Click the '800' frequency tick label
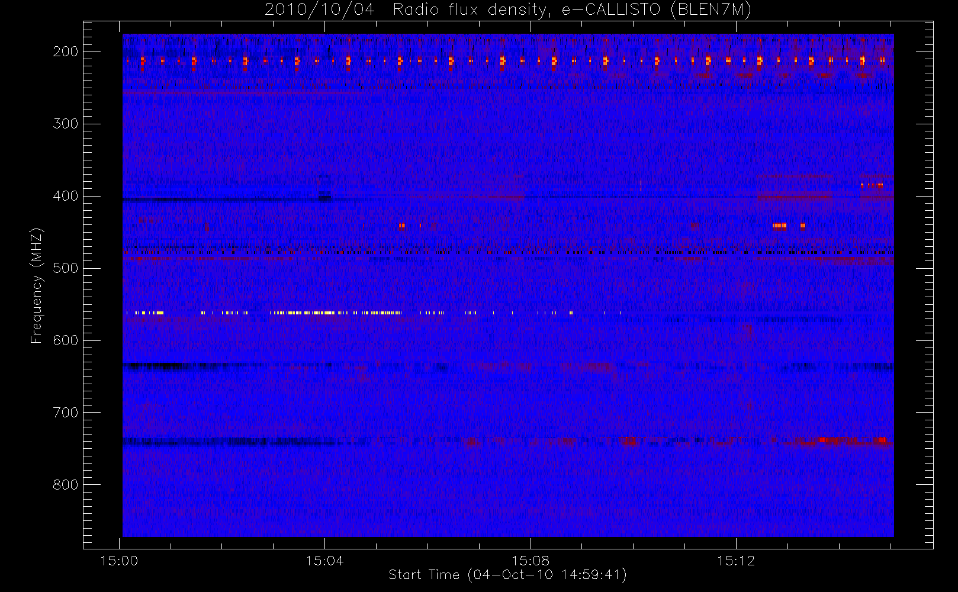The width and height of the screenshot is (958, 592). click(x=65, y=485)
